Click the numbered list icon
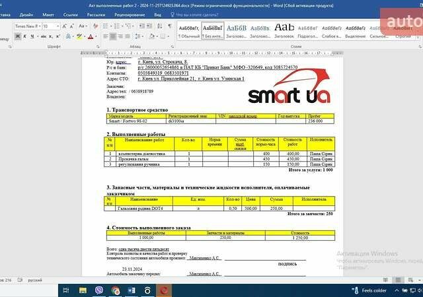The height and width of the screenshot is (297, 423). (118, 26)
